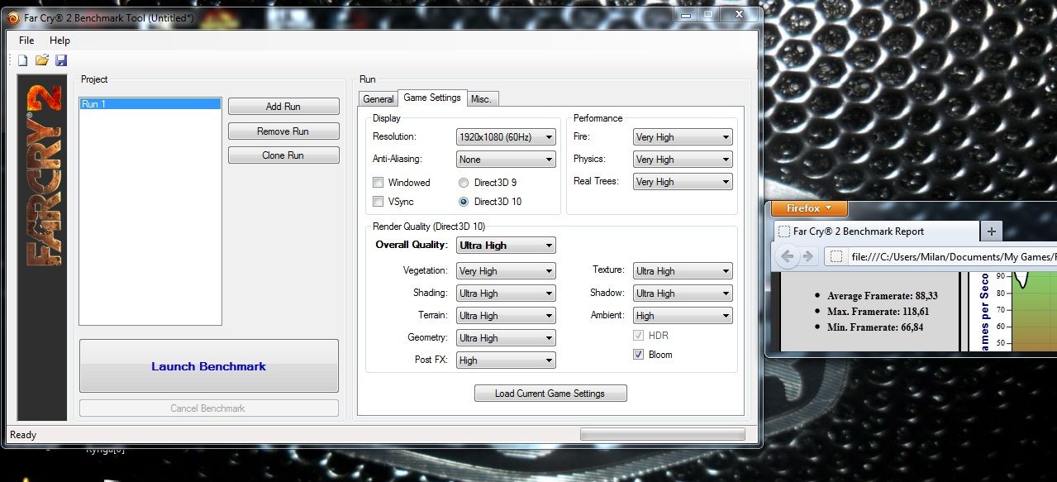The height and width of the screenshot is (482, 1057).
Task: Switch to the General tab
Action: pos(379,99)
